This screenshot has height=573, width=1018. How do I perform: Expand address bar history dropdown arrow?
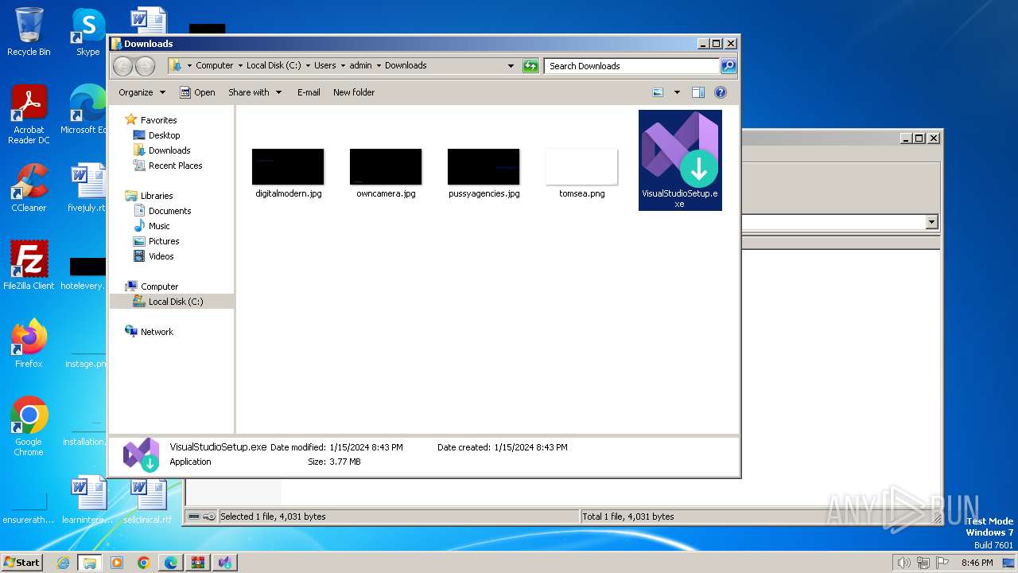point(511,66)
